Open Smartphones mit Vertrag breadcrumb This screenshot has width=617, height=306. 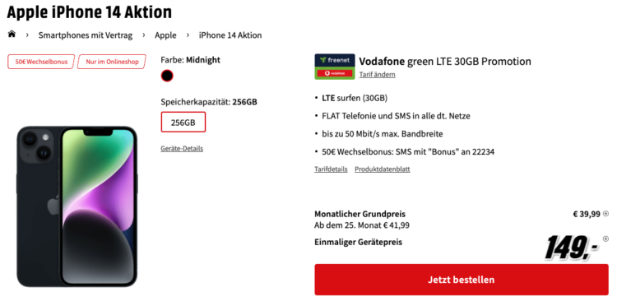click(x=86, y=35)
